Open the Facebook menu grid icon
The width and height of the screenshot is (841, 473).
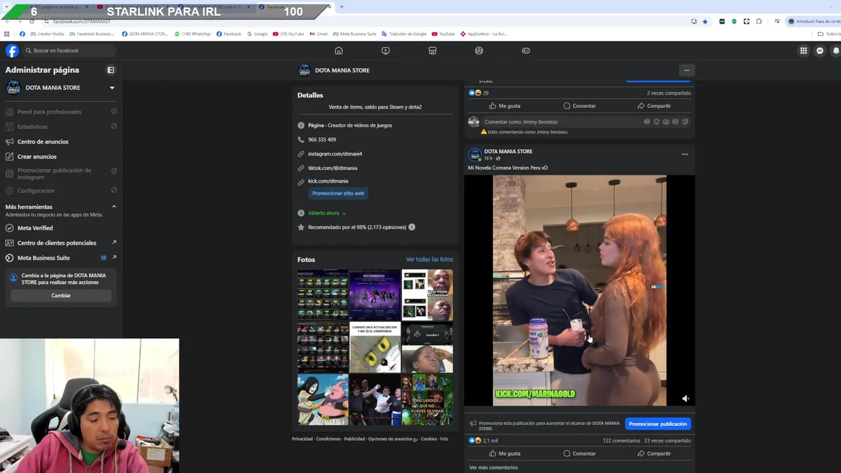click(x=803, y=51)
